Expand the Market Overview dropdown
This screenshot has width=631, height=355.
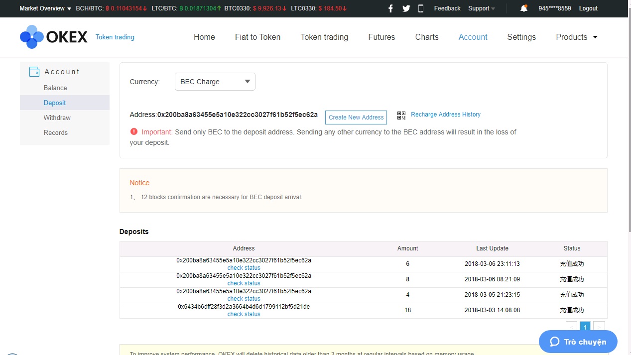[x=45, y=8]
